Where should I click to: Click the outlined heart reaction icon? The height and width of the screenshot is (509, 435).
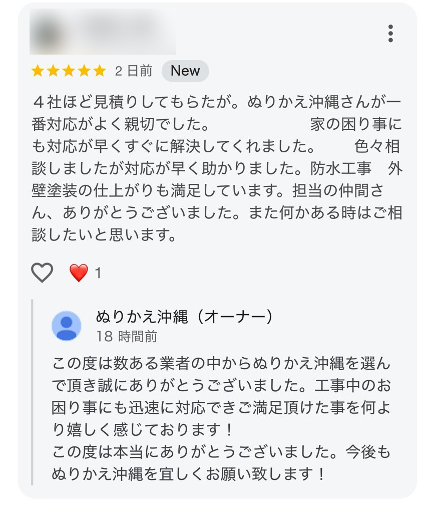tap(42, 273)
